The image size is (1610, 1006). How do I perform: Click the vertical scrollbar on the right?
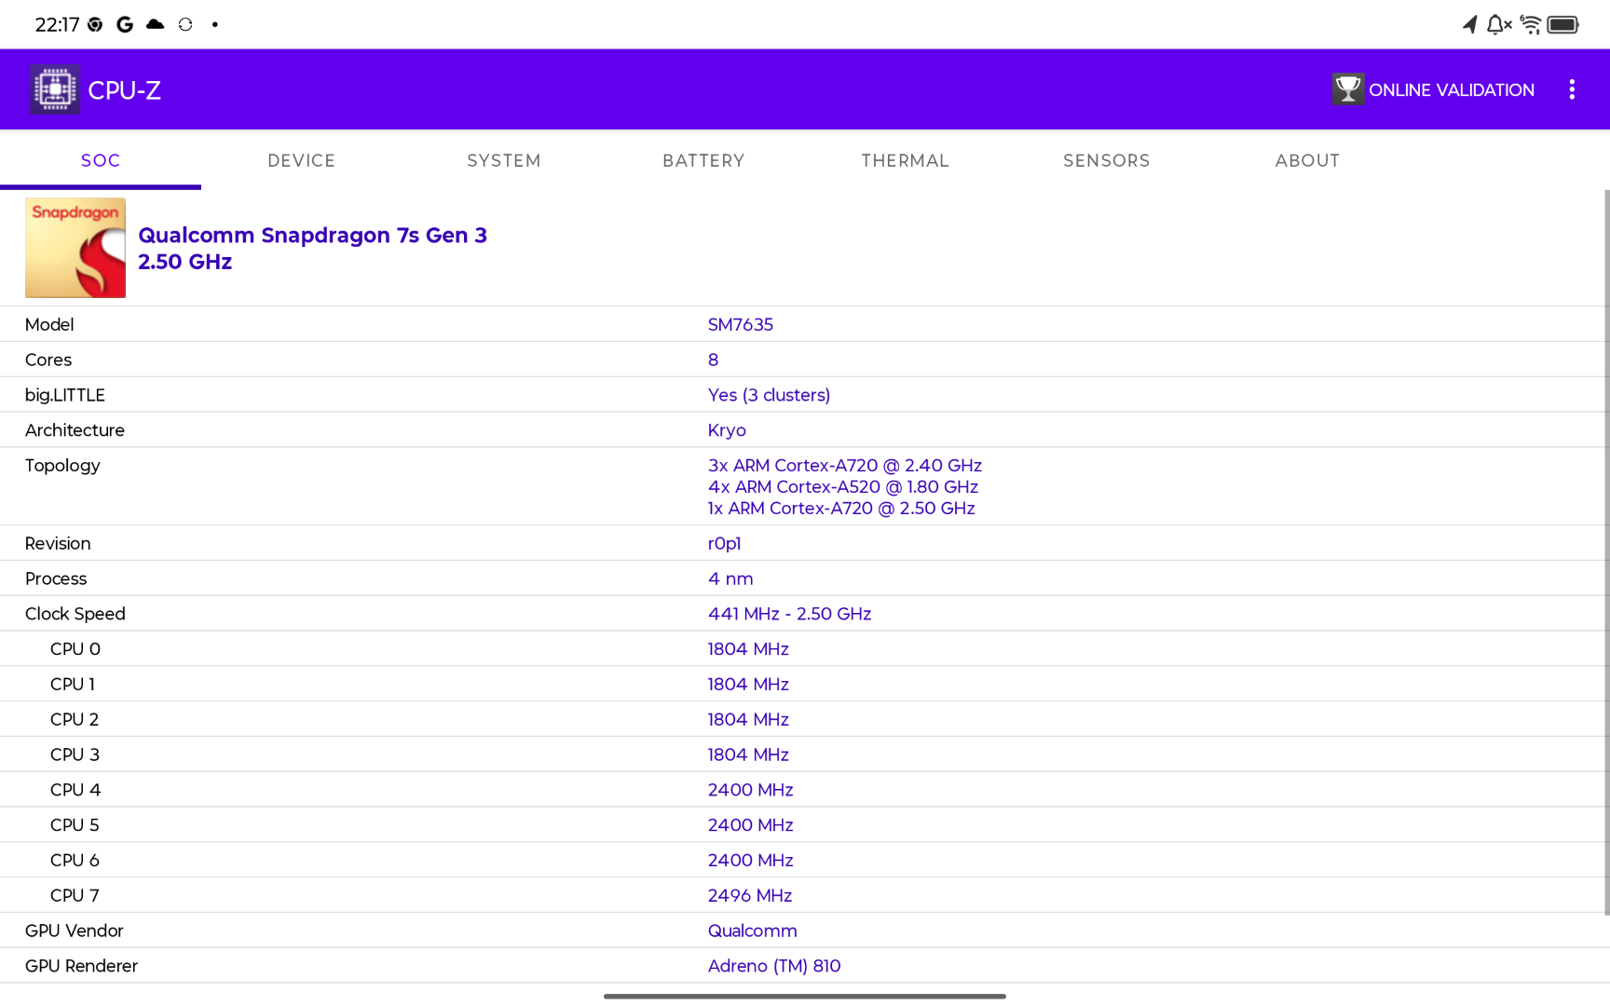click(x=1606, y=552)
